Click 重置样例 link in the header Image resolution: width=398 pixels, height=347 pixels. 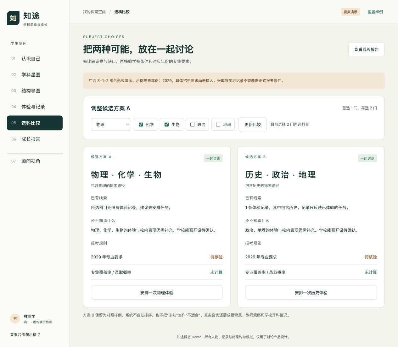point(375,12)
